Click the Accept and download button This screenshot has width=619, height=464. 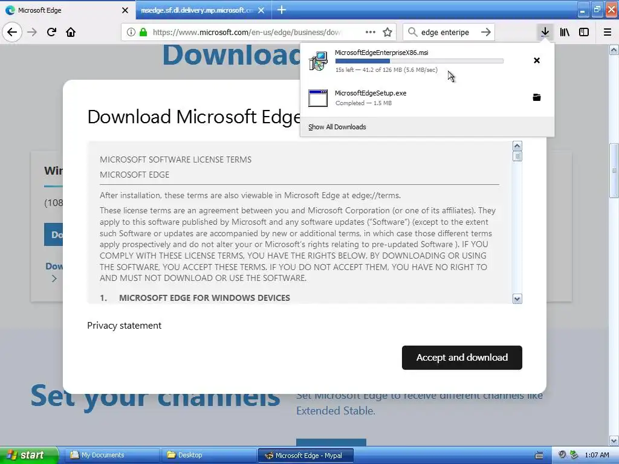462,358
